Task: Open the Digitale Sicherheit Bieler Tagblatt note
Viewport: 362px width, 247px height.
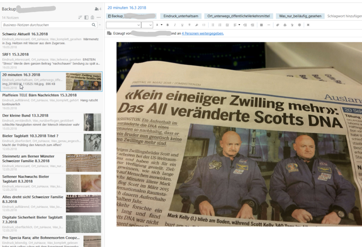Action: pyautogui.click(x=51, y=224)
